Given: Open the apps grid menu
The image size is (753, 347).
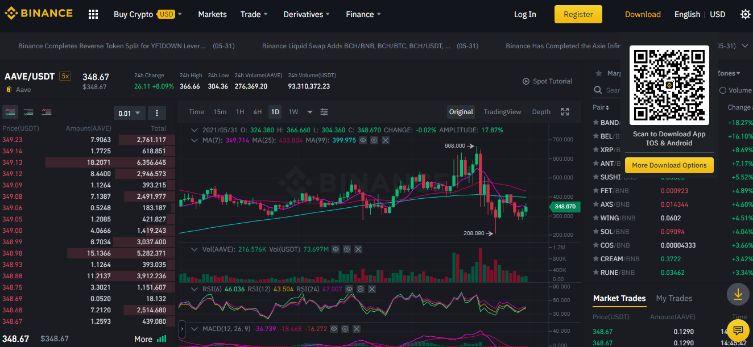Looking at the screenshot, I should [93, 14].
